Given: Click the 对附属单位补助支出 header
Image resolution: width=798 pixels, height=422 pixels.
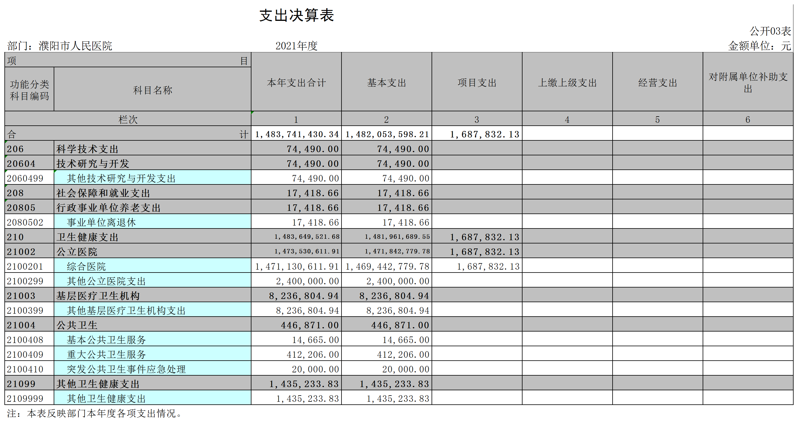Looking at the screenshot, I should (748, 83).
